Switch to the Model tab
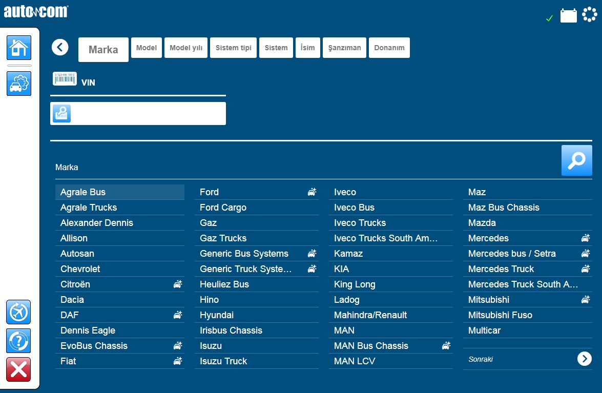602x393 pixels. [147, 48]
